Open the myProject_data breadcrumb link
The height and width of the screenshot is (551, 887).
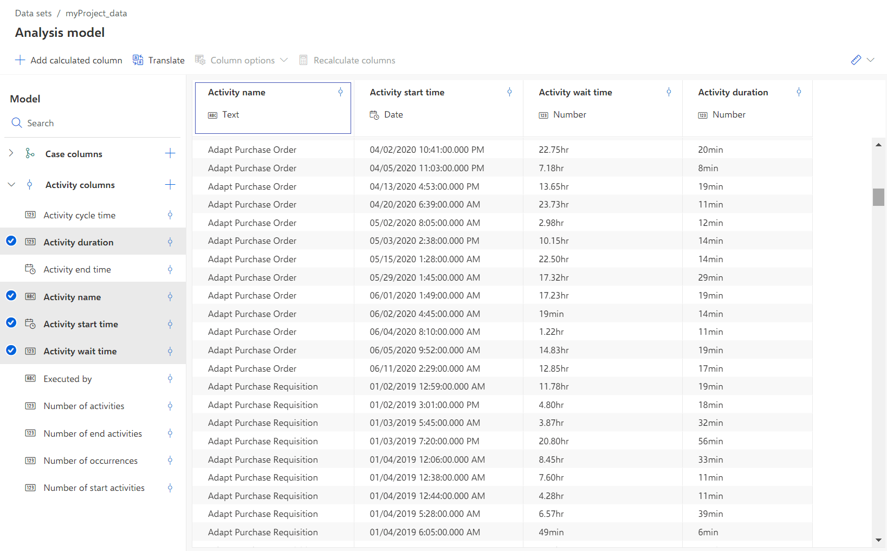click(x=96, y=13)
